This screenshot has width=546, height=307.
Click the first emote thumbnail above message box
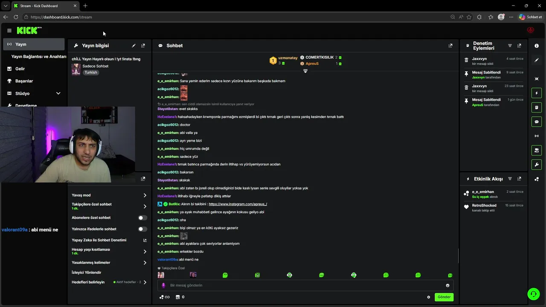(161, 275)
